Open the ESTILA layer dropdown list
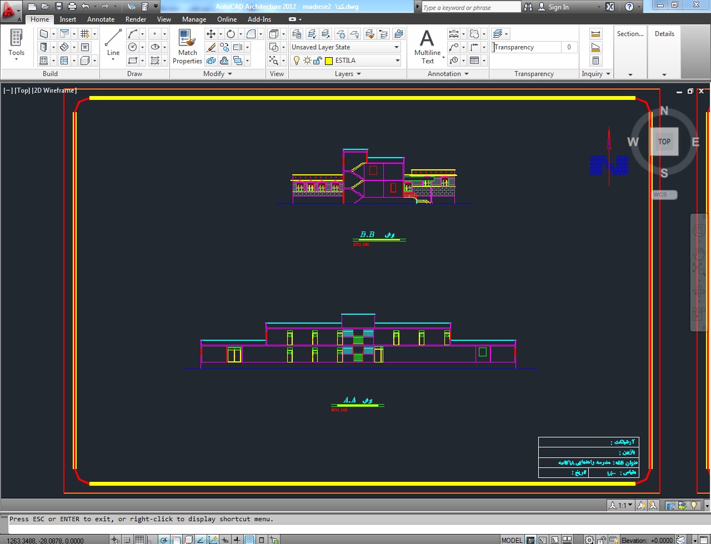This screenshot has height=544, width=711. click(397, 61)
